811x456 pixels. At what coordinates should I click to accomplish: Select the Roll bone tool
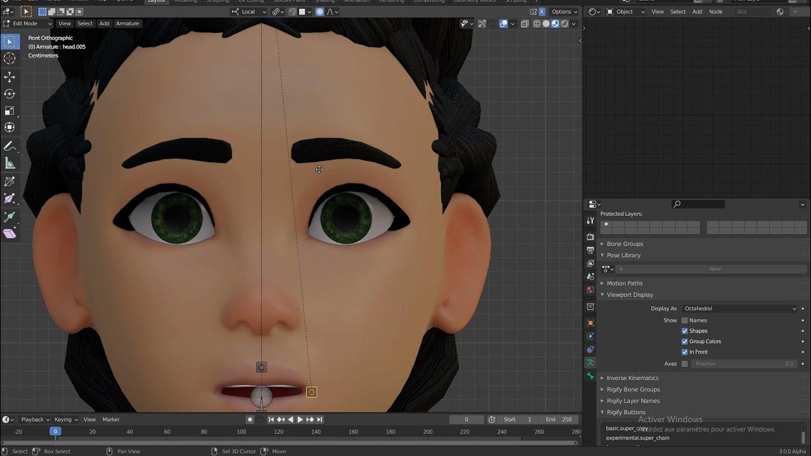tap(10, 182)
